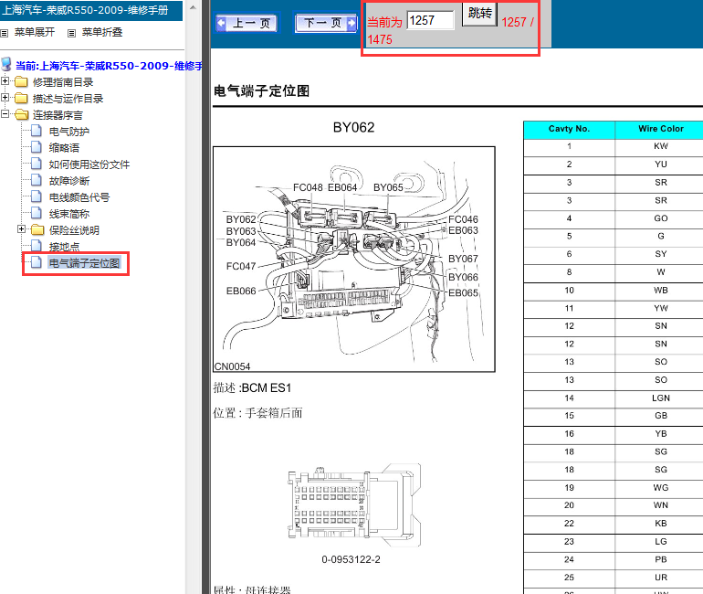Screen dimensions: 703x594
Task: Click the 菜单折叠 list icon
Action: [x=71, y=33]
